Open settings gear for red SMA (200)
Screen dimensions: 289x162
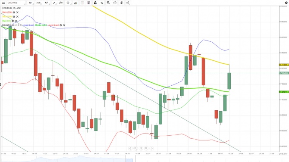14,12
